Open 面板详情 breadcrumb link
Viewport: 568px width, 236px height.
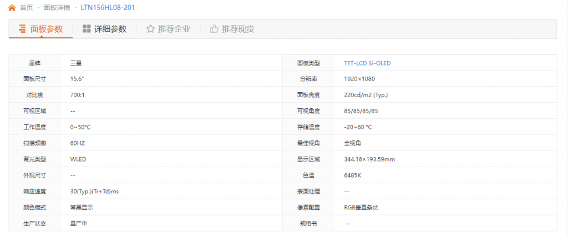57,8
